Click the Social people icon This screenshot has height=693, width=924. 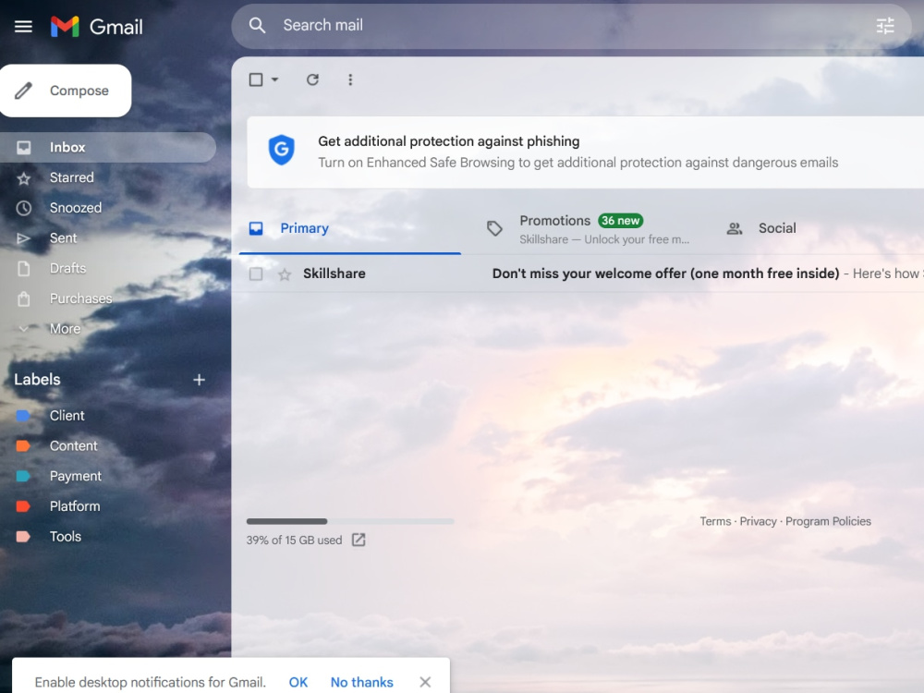click(x=735, y=228)
